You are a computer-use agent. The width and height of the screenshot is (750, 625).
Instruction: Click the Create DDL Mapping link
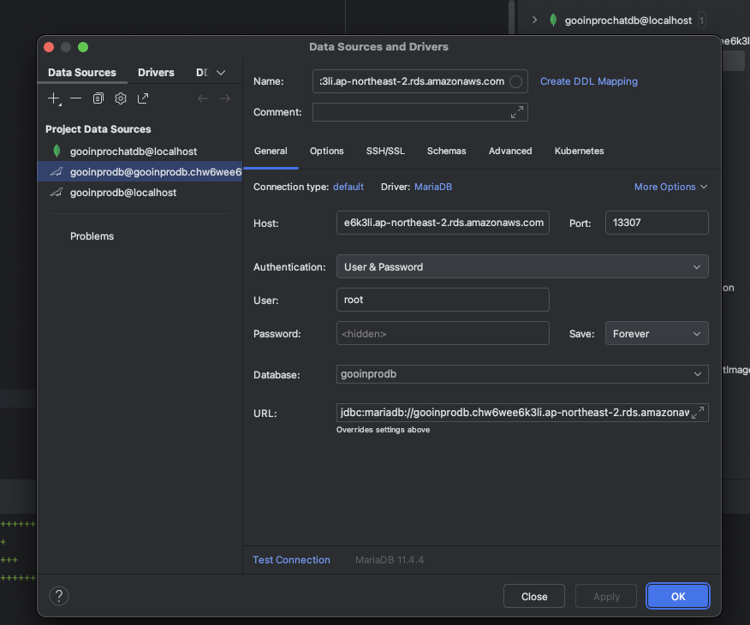(589, 81)
